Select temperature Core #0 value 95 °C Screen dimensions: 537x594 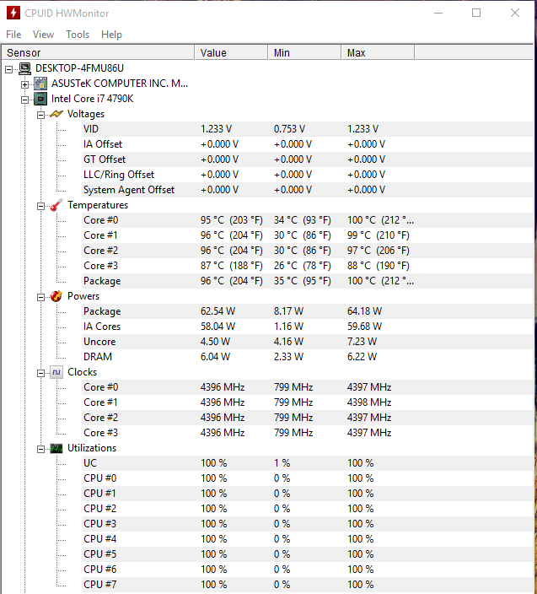click(x=231, y=220)
